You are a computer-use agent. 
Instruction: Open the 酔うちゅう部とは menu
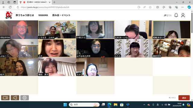[25, 15]
